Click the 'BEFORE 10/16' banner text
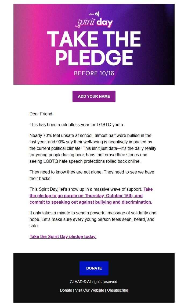 (94, 73)
